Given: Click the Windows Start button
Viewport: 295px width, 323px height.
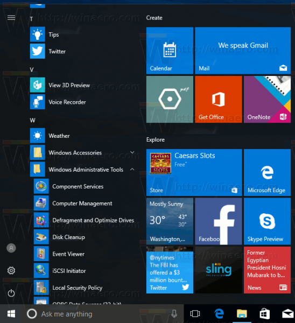Looking at the screenshot, I should (11, 314).
